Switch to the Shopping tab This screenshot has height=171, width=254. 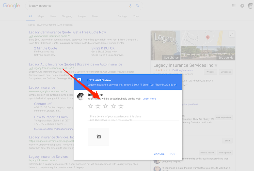coord(67,16)
